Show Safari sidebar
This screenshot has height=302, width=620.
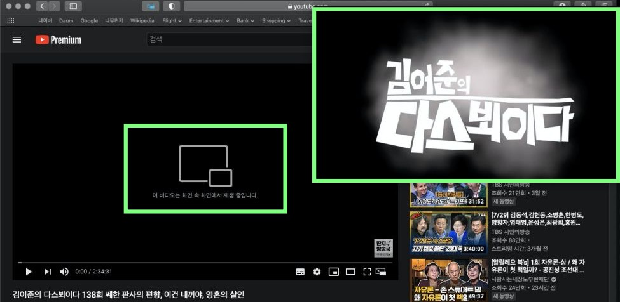point(72,6)
